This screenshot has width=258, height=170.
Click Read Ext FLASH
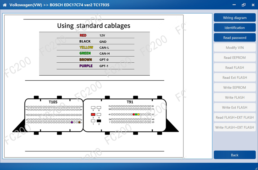pos(234,78)
